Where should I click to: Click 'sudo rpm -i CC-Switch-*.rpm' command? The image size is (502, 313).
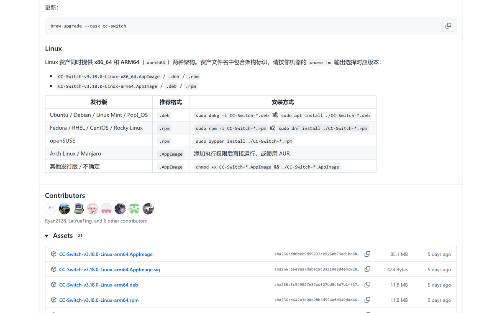pyautogui.click(x=231, y=128)
